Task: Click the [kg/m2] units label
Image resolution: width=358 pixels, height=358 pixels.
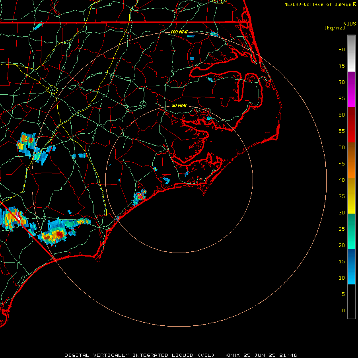Action: (335, 28)
